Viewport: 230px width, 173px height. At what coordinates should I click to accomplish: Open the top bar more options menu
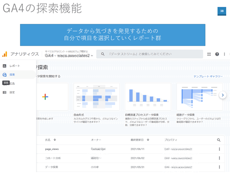(224, 54)
